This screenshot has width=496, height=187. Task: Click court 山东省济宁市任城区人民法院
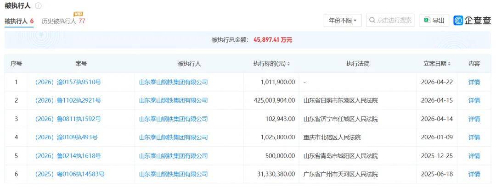point(340,119)
